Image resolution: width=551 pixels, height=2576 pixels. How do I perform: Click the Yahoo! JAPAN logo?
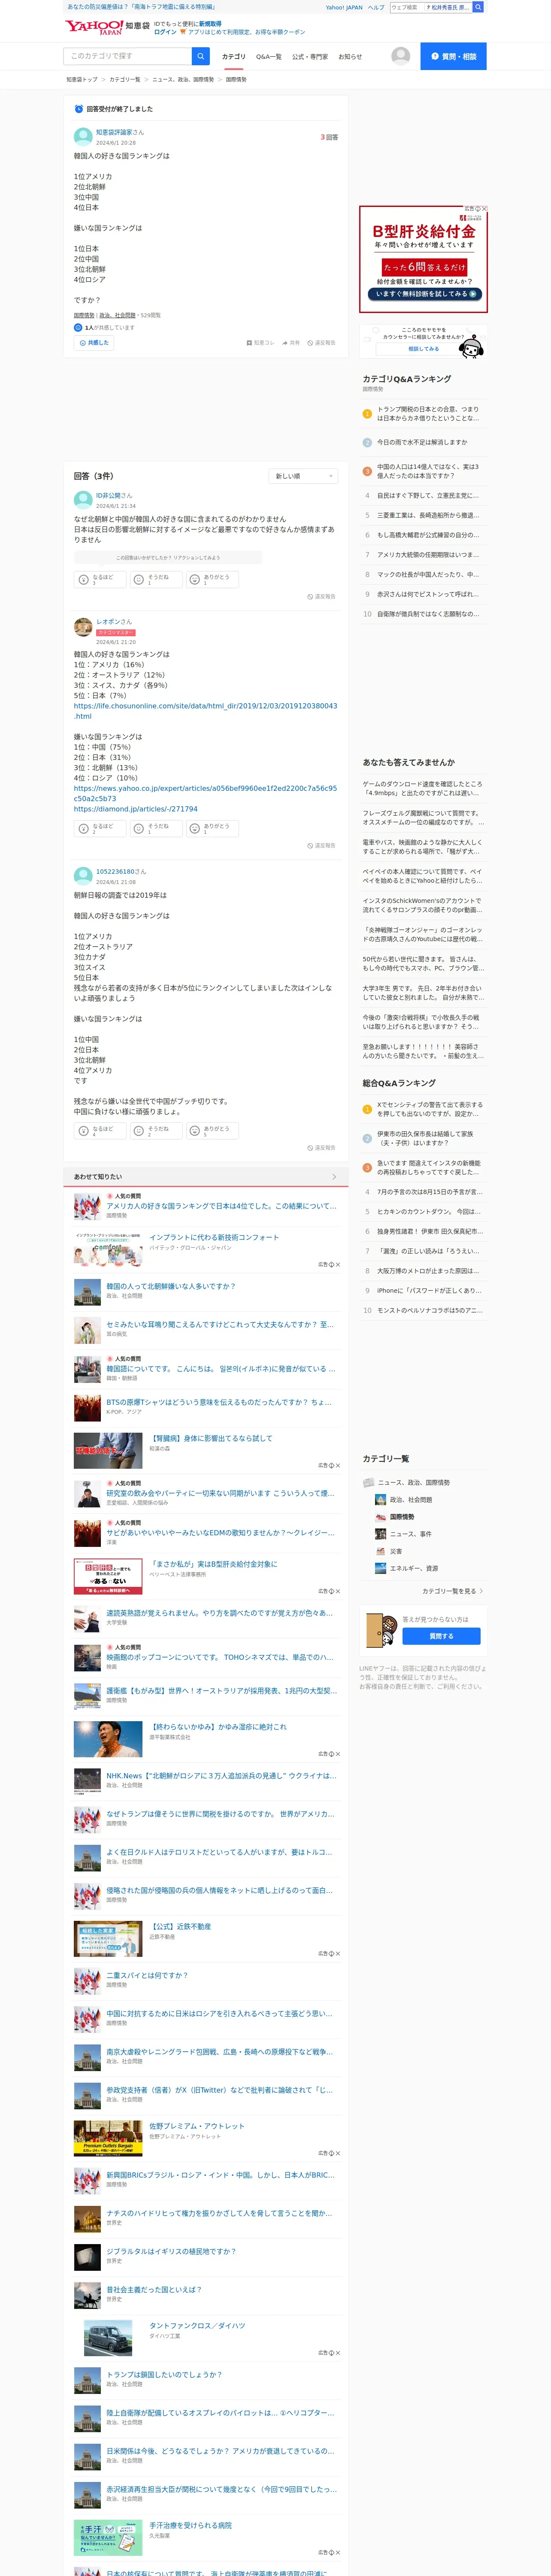coord(94,27)
